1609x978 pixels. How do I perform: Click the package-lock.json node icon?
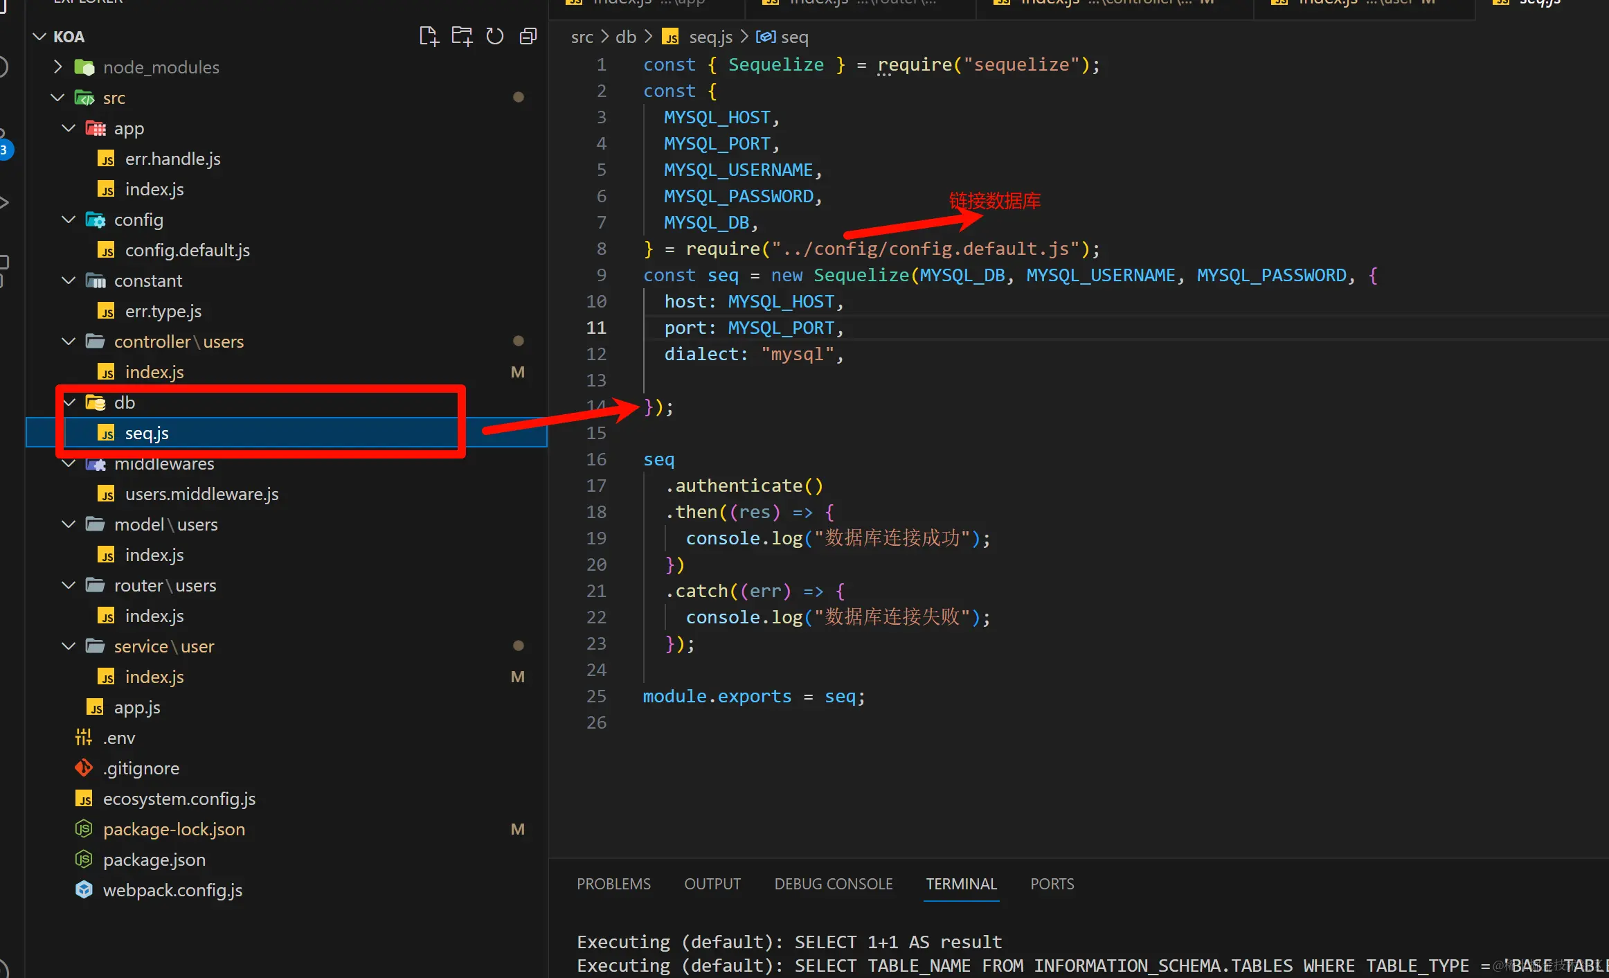(84, 829)
